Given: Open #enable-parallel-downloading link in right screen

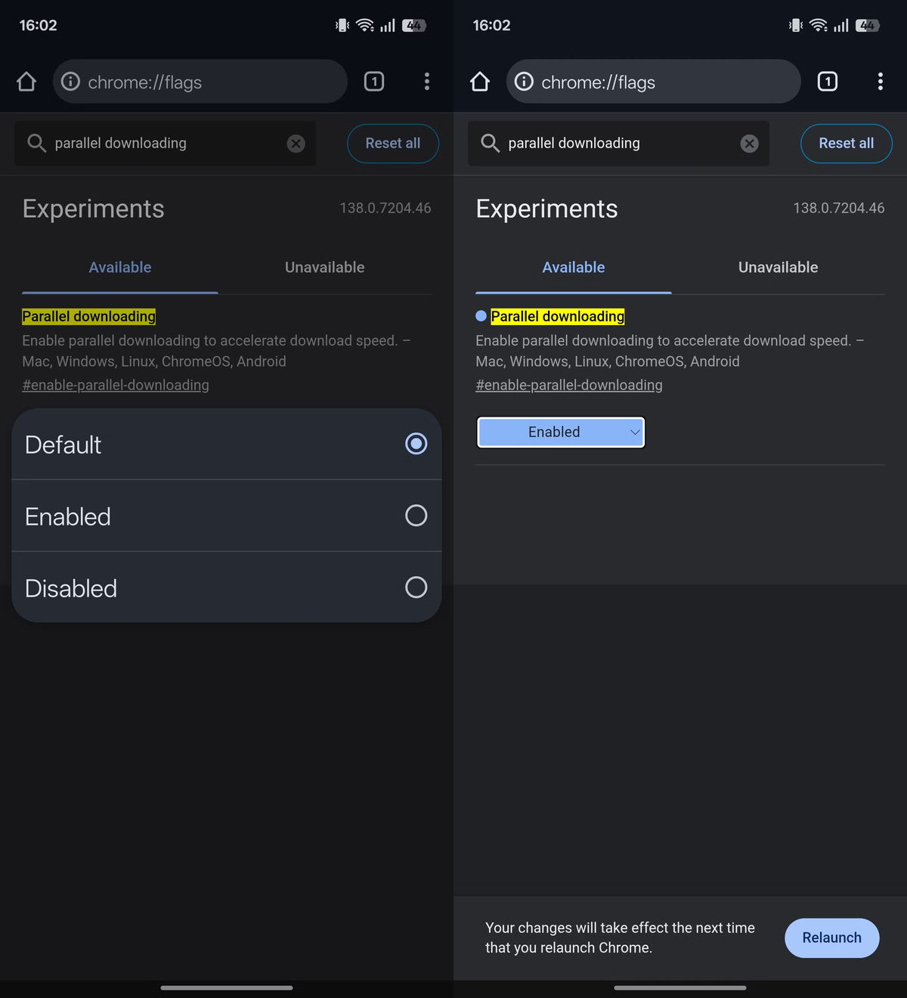Looking at the screenshot, I should [569, 386].
